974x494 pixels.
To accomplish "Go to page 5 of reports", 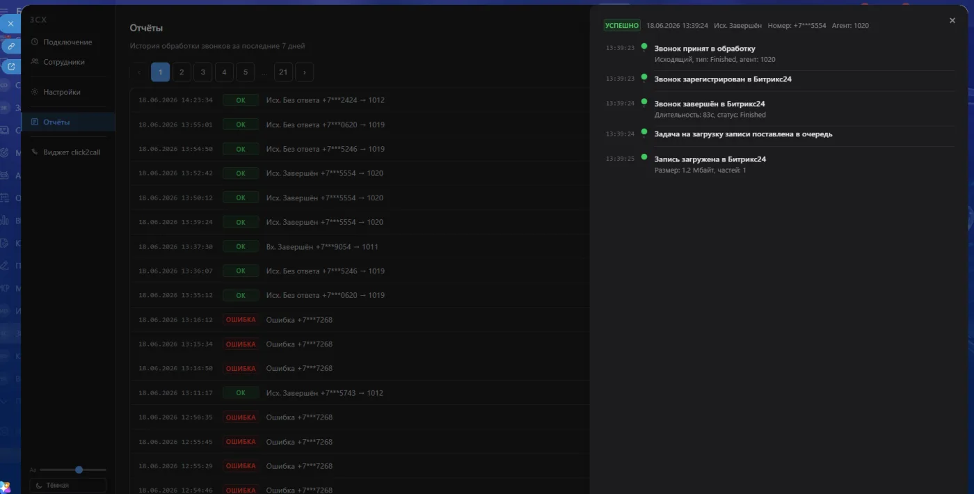I will pos(245,72).
